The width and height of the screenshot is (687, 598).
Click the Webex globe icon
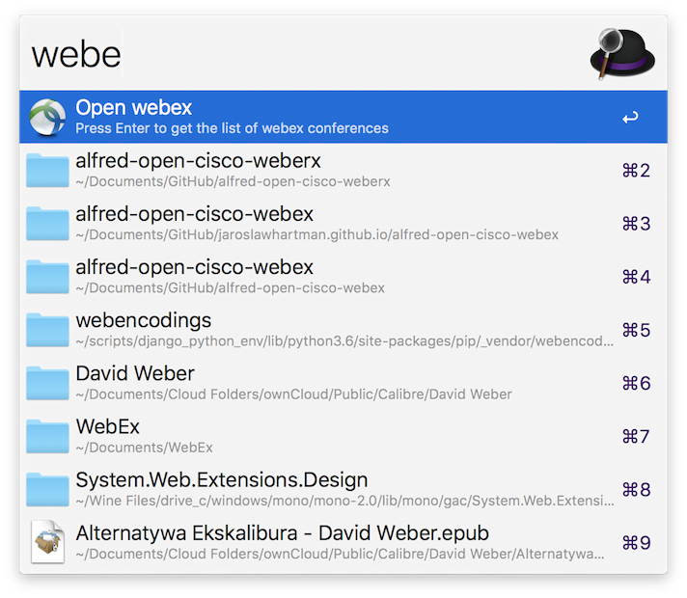click(x=47, y=117)
